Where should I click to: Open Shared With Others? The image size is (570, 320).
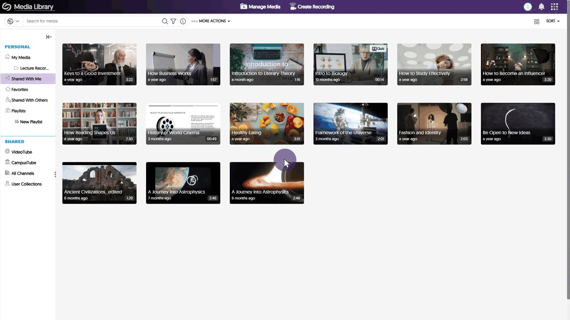29,100
